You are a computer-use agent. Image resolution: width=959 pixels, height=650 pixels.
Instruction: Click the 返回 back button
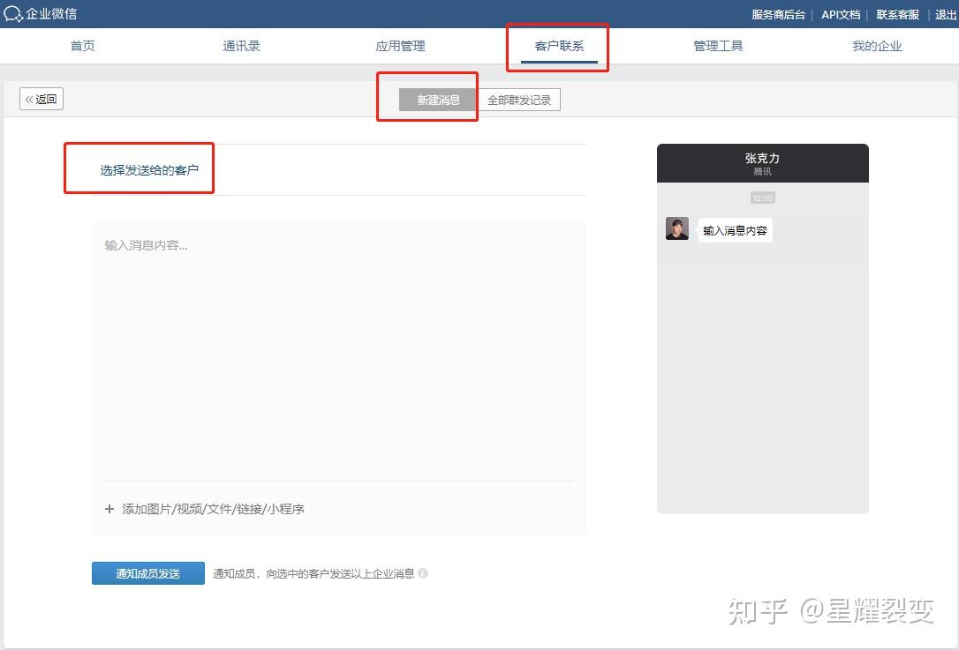(x=42, y=99)
